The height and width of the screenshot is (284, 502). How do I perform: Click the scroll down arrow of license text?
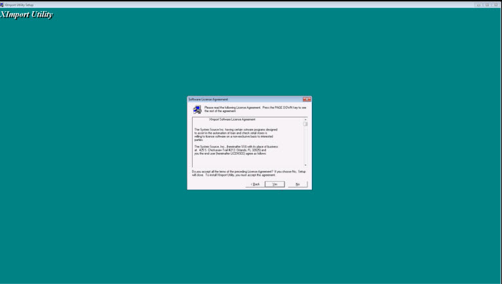pos(305,165)
